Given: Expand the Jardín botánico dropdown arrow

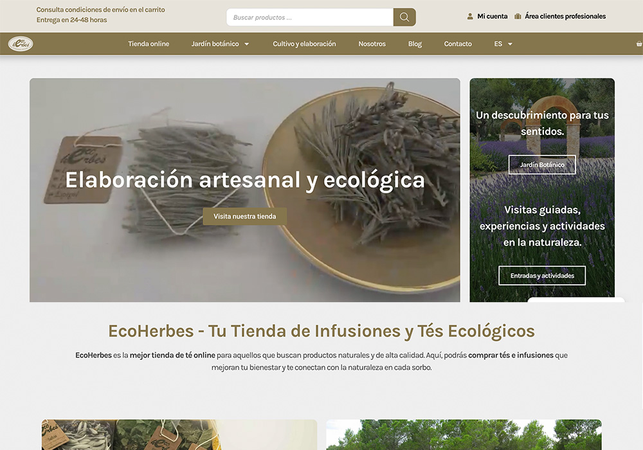Looking at the screenshot, I should (247, 44).
